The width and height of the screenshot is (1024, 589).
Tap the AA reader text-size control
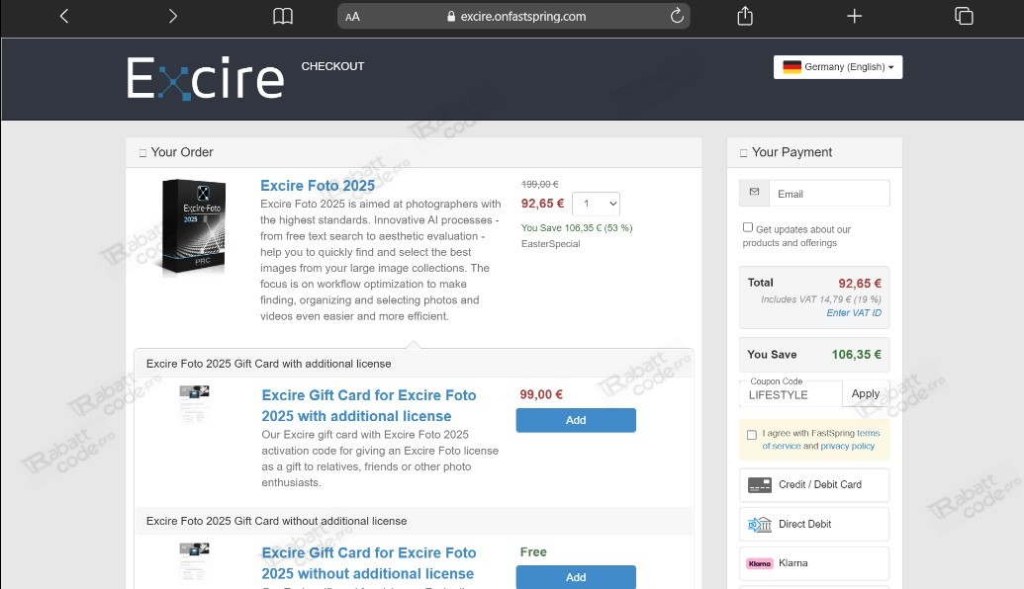(352, 17)
